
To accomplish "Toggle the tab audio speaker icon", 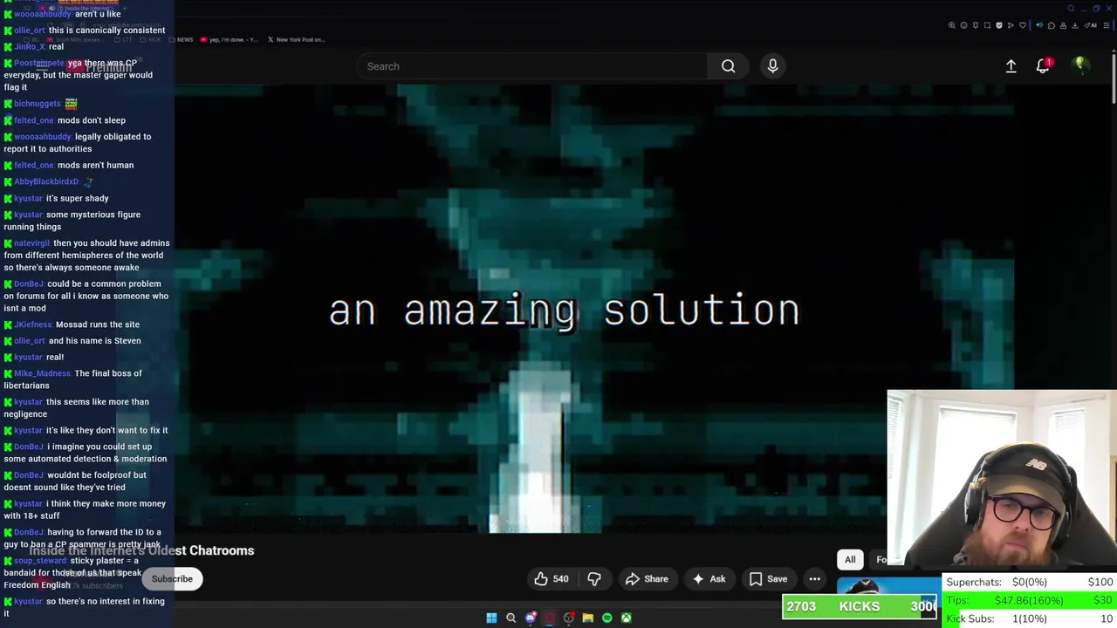I will coord(1039,25).
